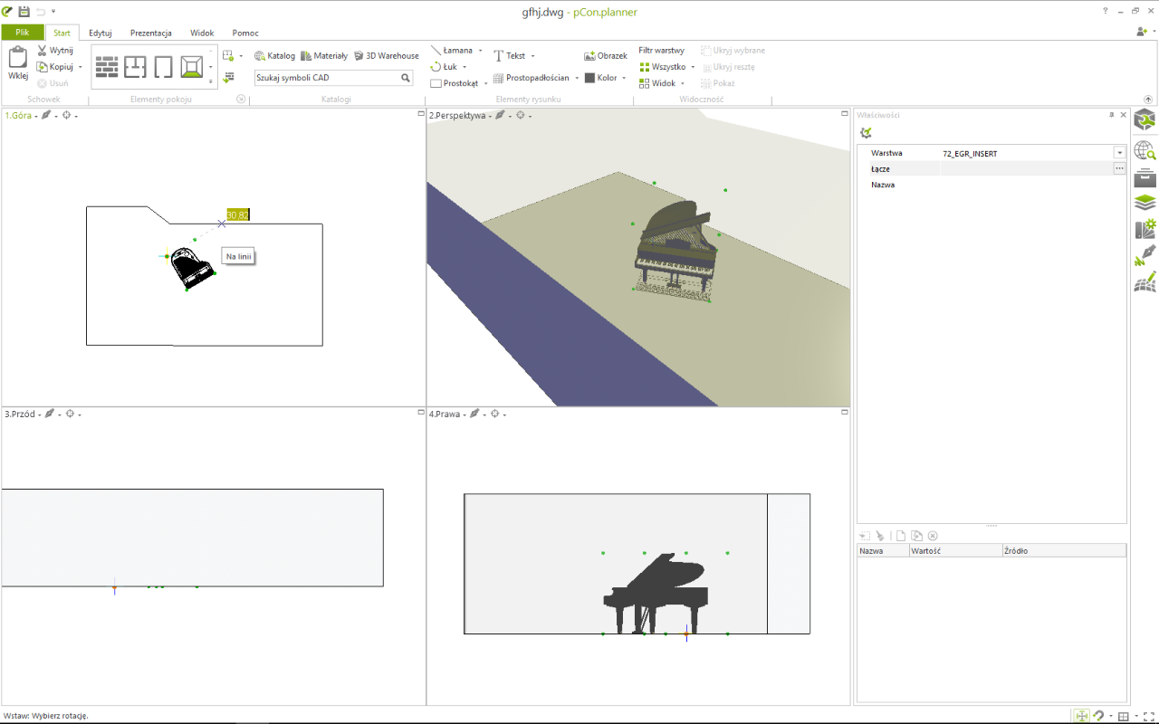Switch to the Edytuj ribbon tab
This screenshot has width=1159, height=724.
(x=101, y=33)
